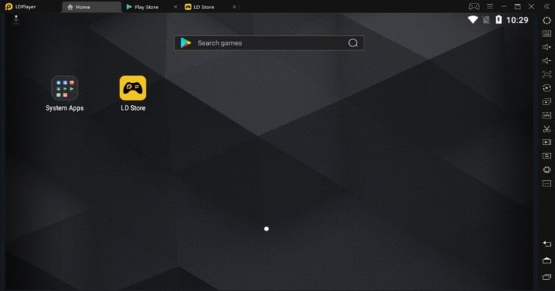
Task: Open multi-instance manager icon
Action: [547, 102]
